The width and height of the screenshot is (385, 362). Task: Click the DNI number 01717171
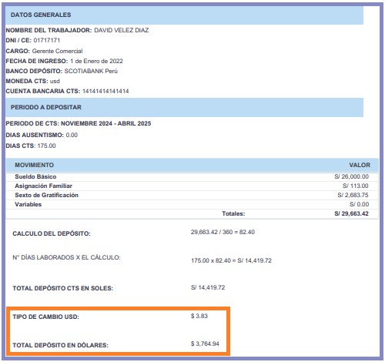47,40
